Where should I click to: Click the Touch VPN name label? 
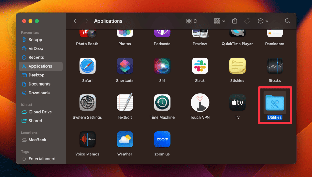(x=200, y=117)
